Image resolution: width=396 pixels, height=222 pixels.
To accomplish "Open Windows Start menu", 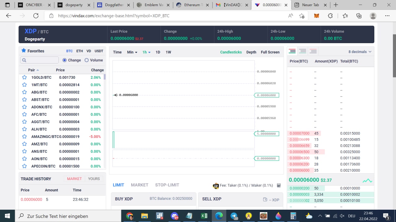I will (7, 216).
